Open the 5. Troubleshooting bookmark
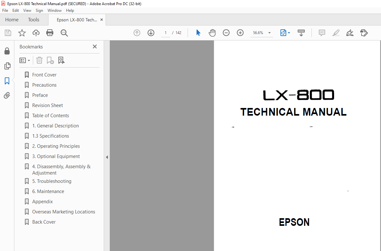 [51, 181]
